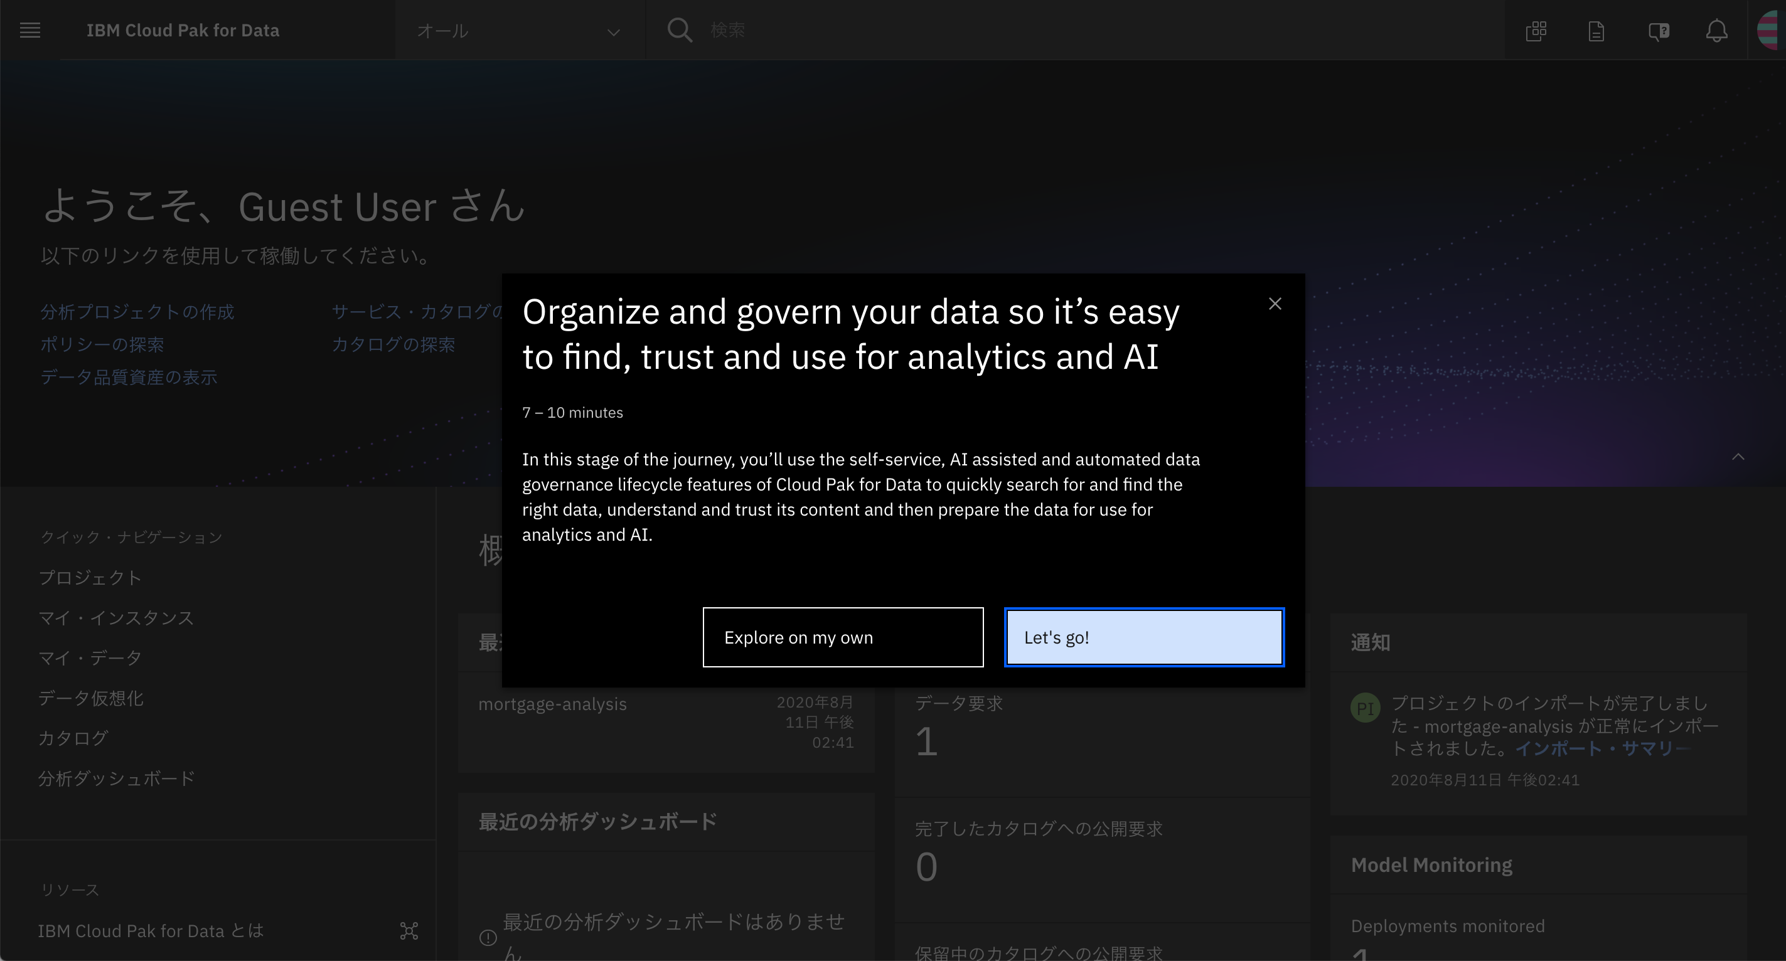The image size is (1786, 961).
Task: Select カタログ in quick navigation
Action: click(72, 738)
